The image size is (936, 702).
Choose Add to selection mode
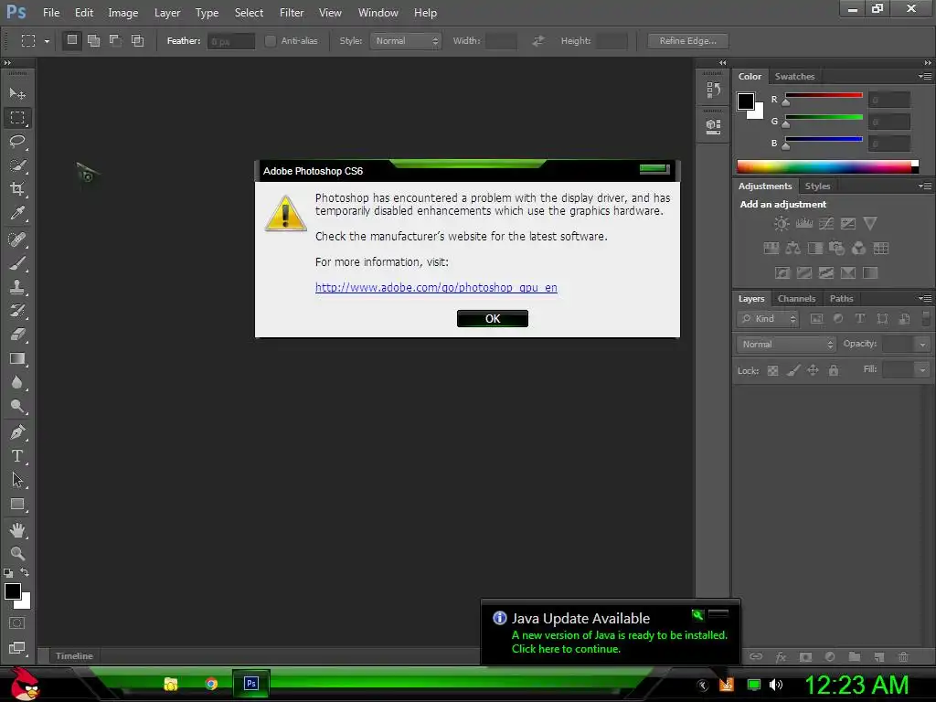(x=94, y=40)
